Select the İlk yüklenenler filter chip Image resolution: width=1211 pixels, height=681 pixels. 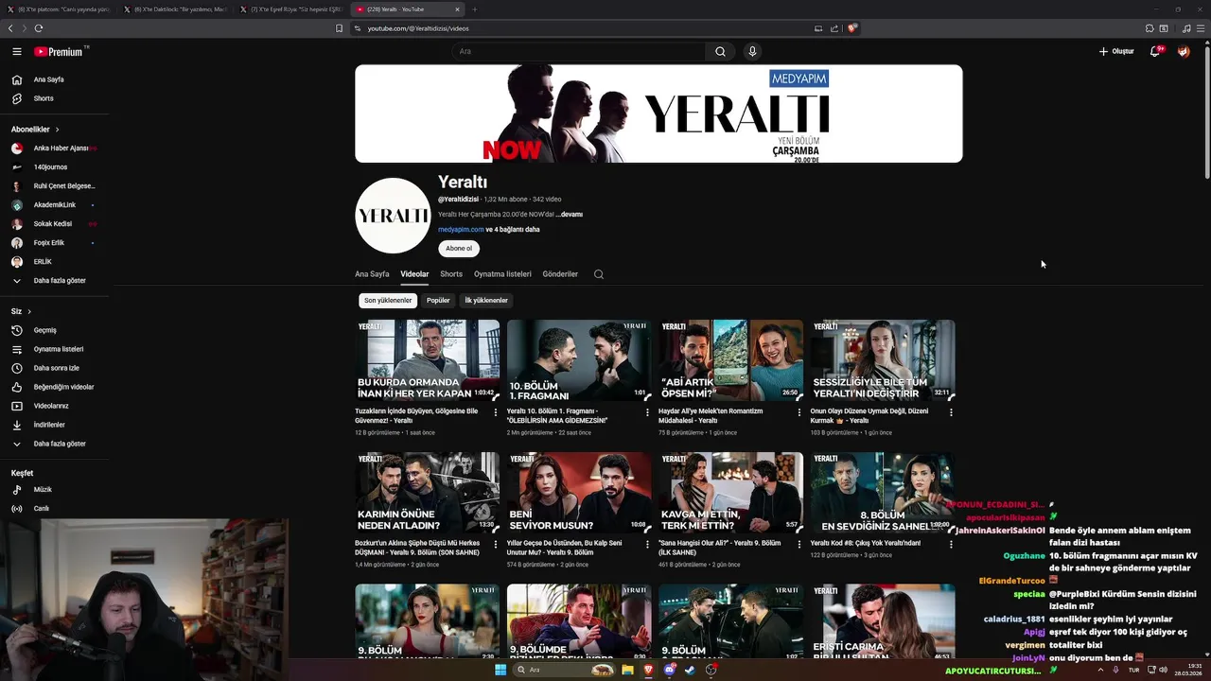click(486, 301)
